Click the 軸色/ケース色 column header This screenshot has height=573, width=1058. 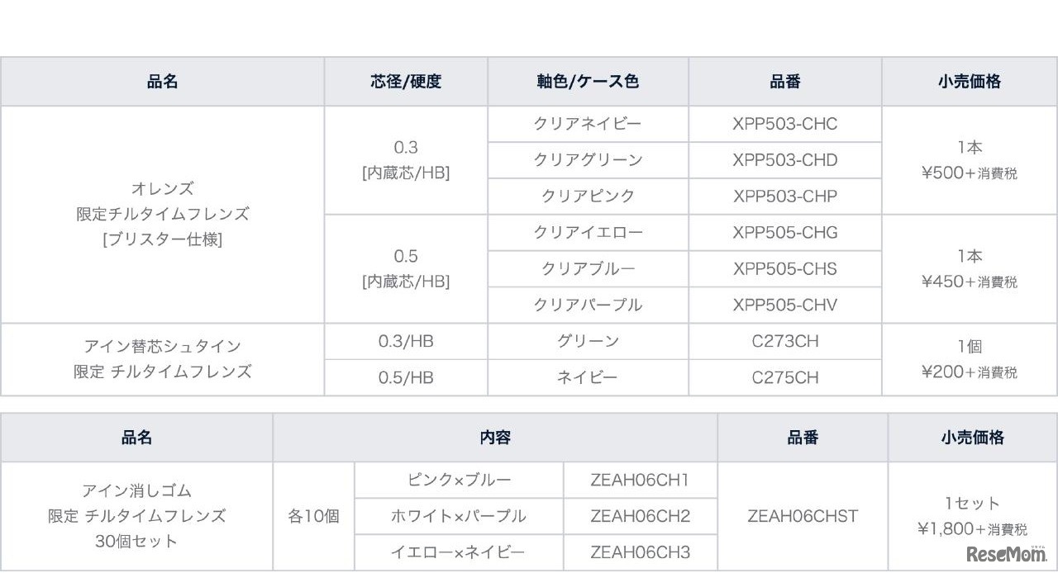pyautogui.click(x=588, y=81)
